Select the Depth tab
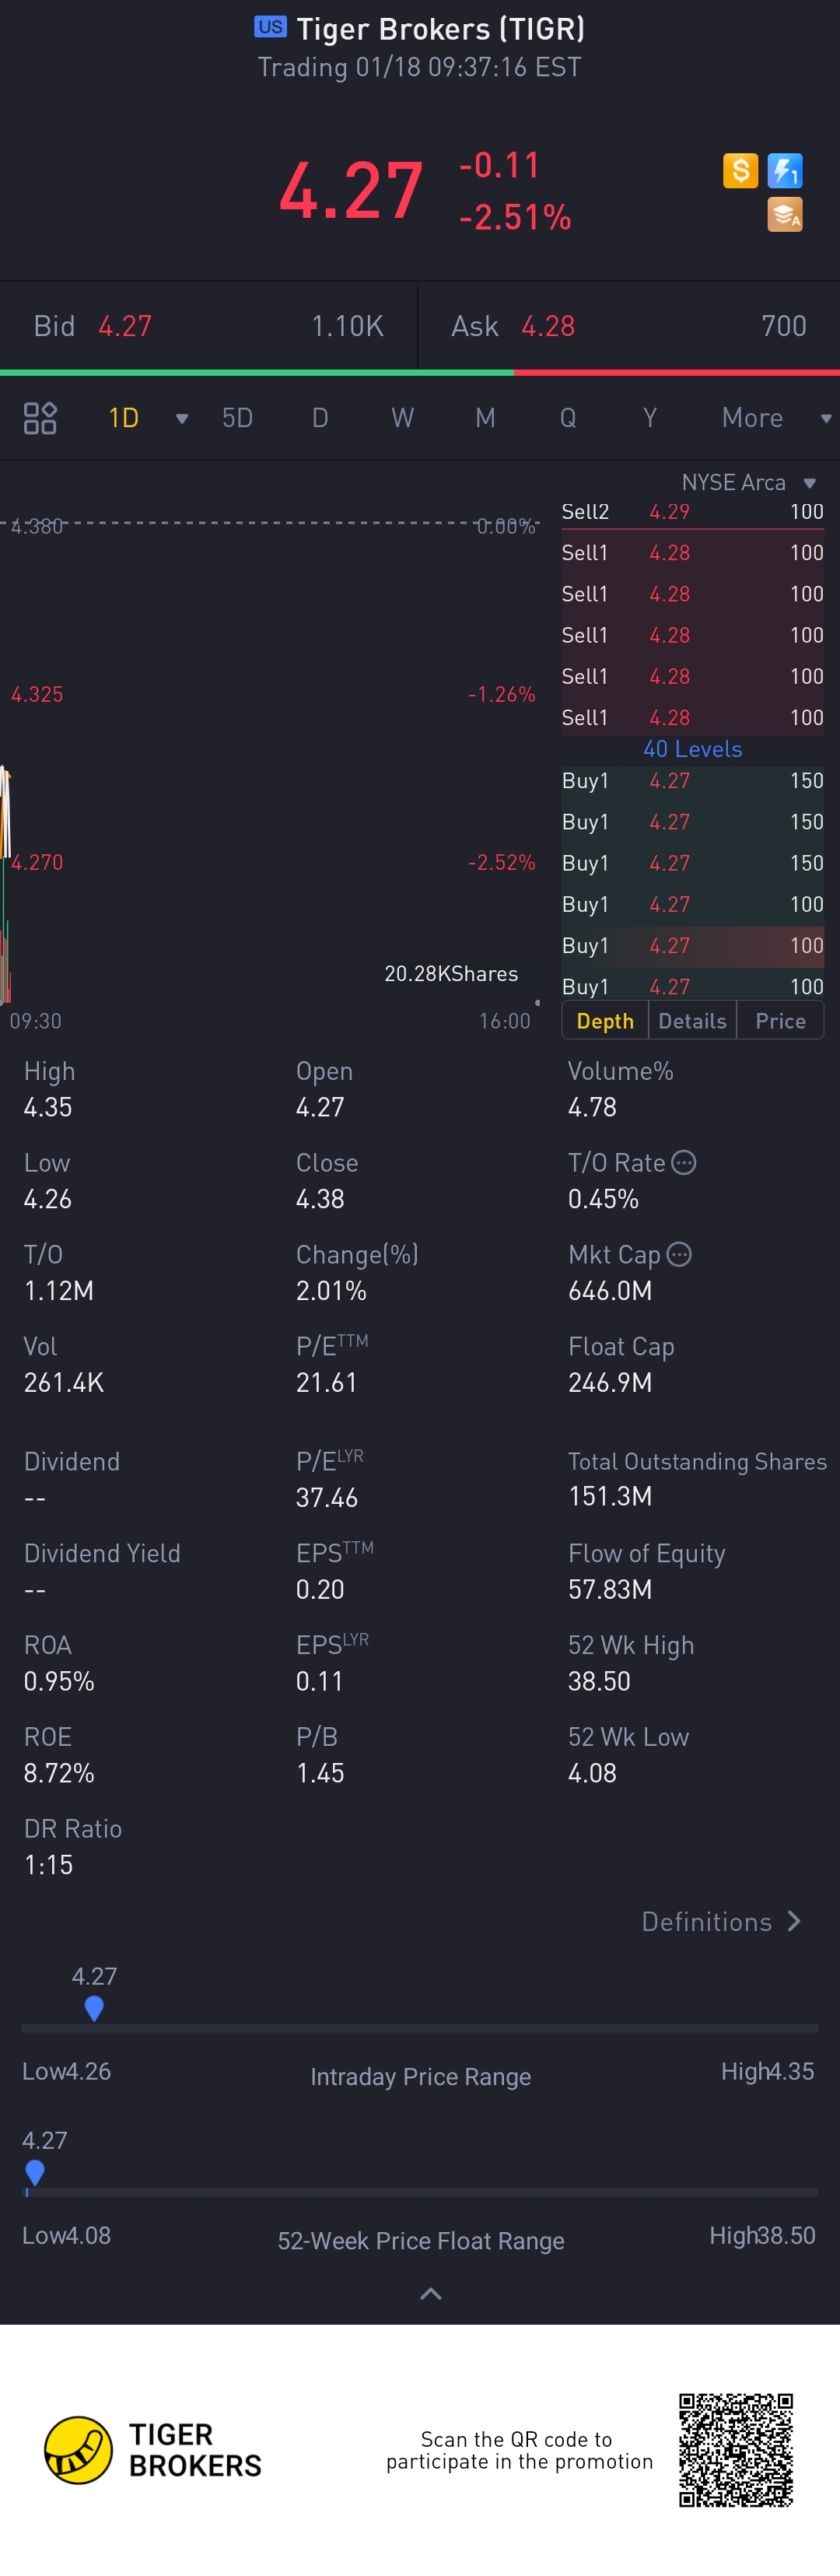 click(605, 1021)
